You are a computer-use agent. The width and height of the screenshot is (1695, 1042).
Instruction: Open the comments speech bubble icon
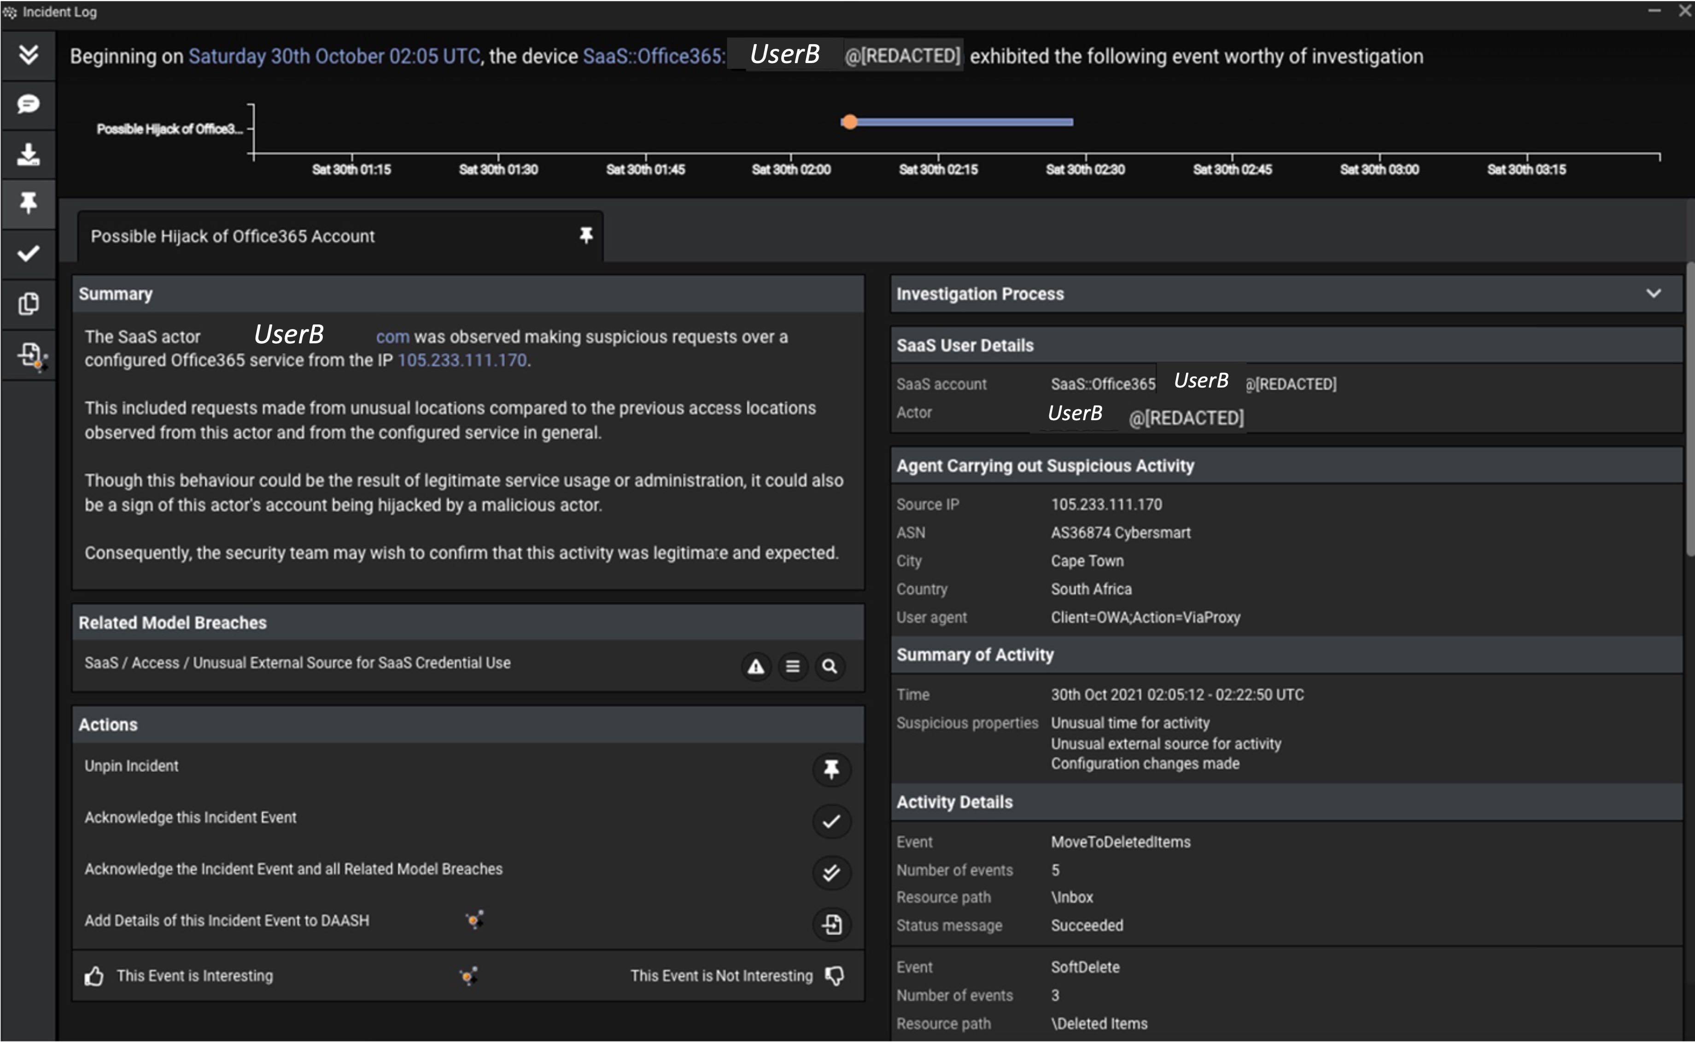pyautogui.click(x=28, y=104)
